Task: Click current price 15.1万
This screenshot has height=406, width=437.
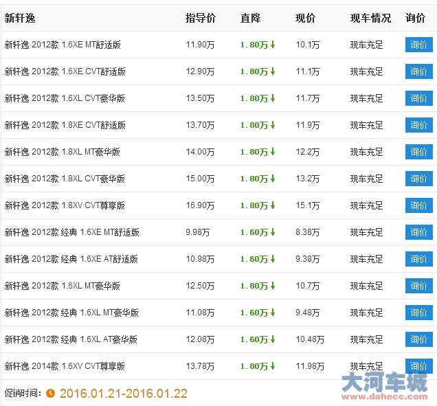Action: pos(307,205)
